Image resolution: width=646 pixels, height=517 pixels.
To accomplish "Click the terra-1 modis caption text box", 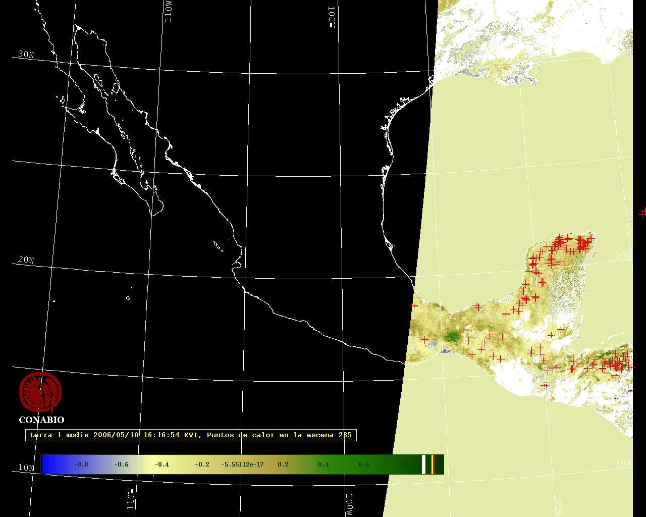I will [x=191, y=435].
